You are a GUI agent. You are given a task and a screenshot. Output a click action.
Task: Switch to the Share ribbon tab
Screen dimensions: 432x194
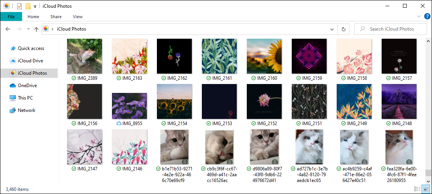pos(56,17)
